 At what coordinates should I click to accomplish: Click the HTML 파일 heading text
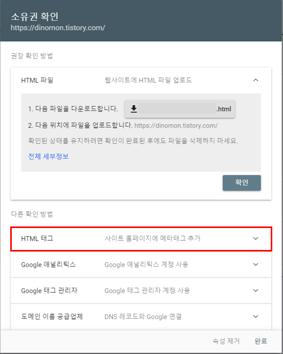(37, 80)
